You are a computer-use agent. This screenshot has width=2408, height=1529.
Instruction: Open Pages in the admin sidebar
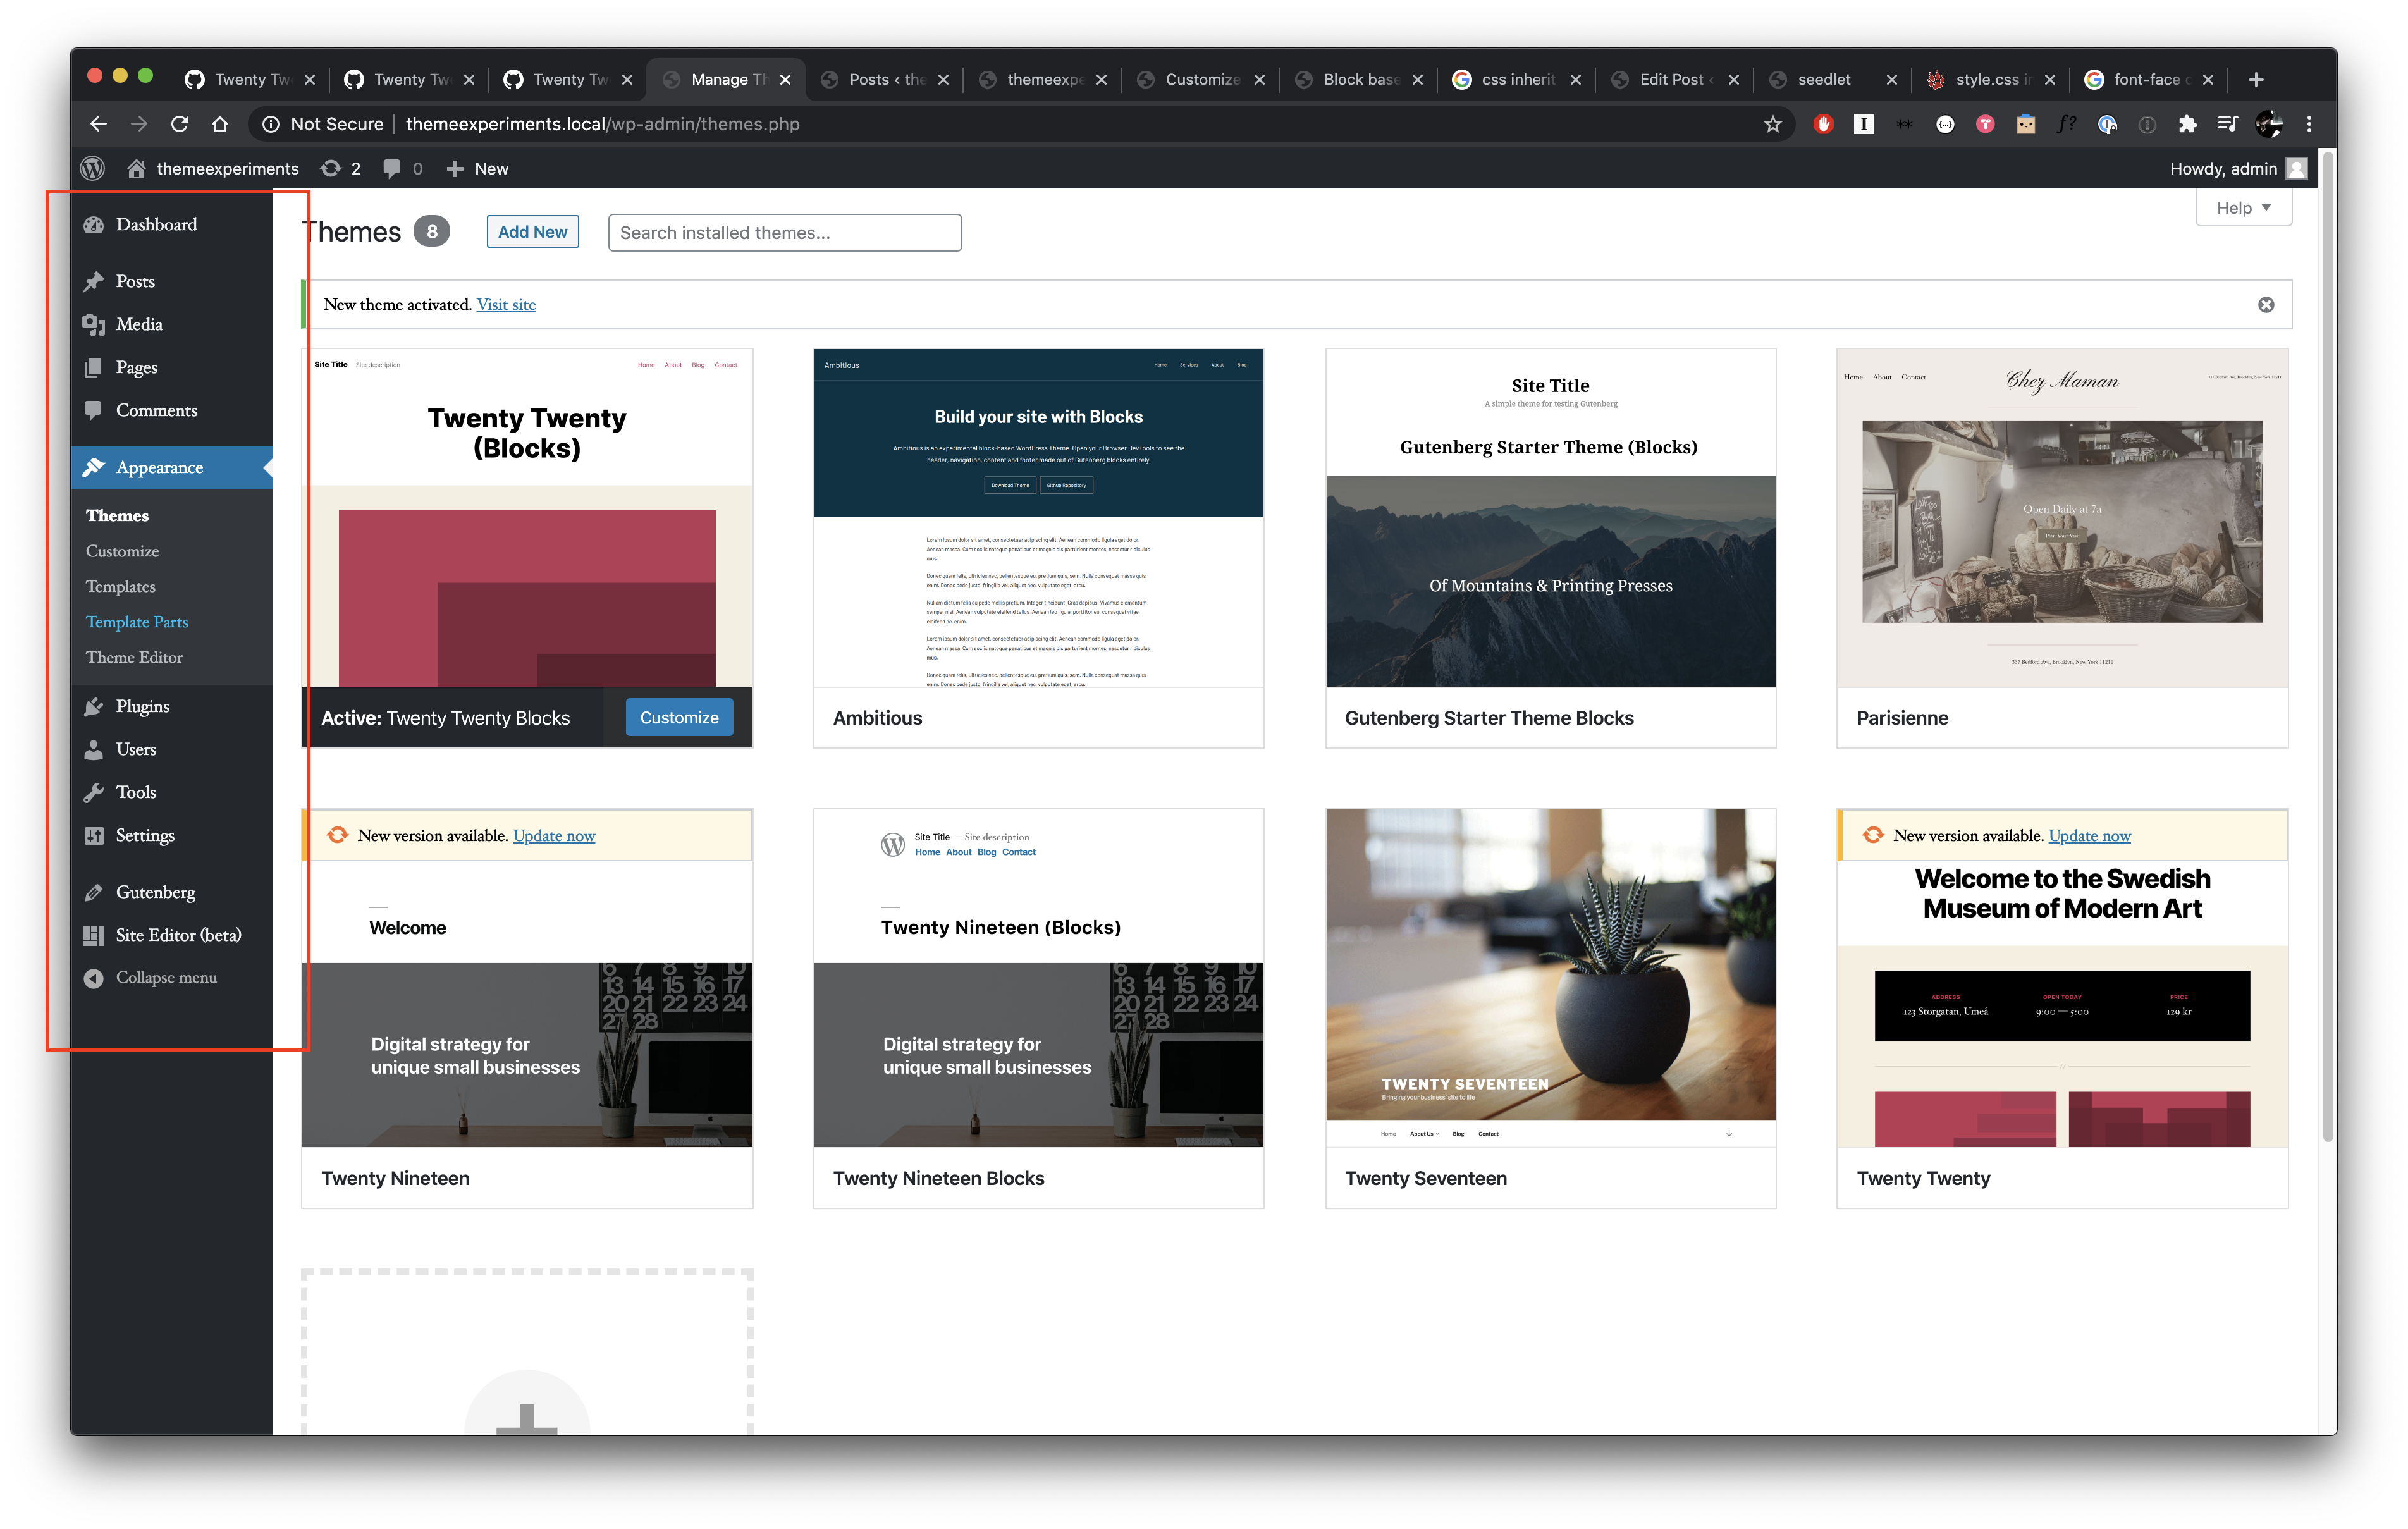point(172,368)
